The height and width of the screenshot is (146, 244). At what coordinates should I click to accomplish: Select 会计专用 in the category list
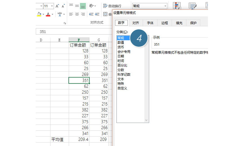pyautogui.click(x=124, y=52)
